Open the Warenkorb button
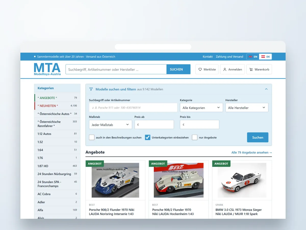The width and height of the screenshot is (306, 230). pos(259,69)
